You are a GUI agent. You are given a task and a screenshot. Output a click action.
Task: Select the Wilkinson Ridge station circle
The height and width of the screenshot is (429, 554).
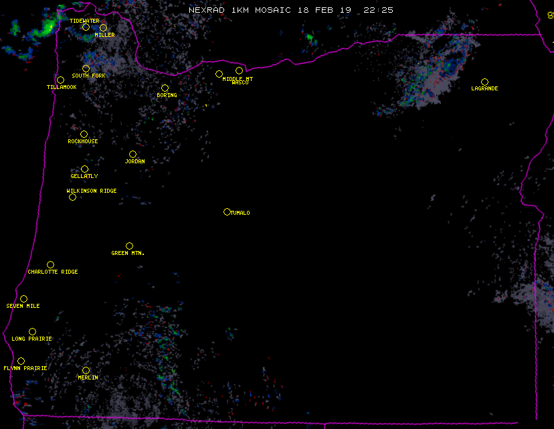point(72,197)
